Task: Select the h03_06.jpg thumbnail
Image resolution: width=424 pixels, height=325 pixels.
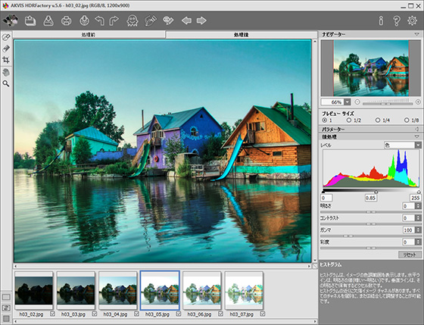Action: click(x=202, y=291)
